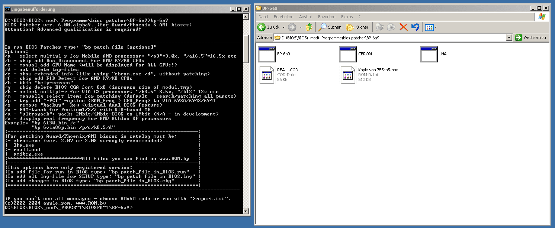The width and height of the screenshot is (555, 228).
Task: Click the CBROM file name label
Action: (x=365, y=54)
